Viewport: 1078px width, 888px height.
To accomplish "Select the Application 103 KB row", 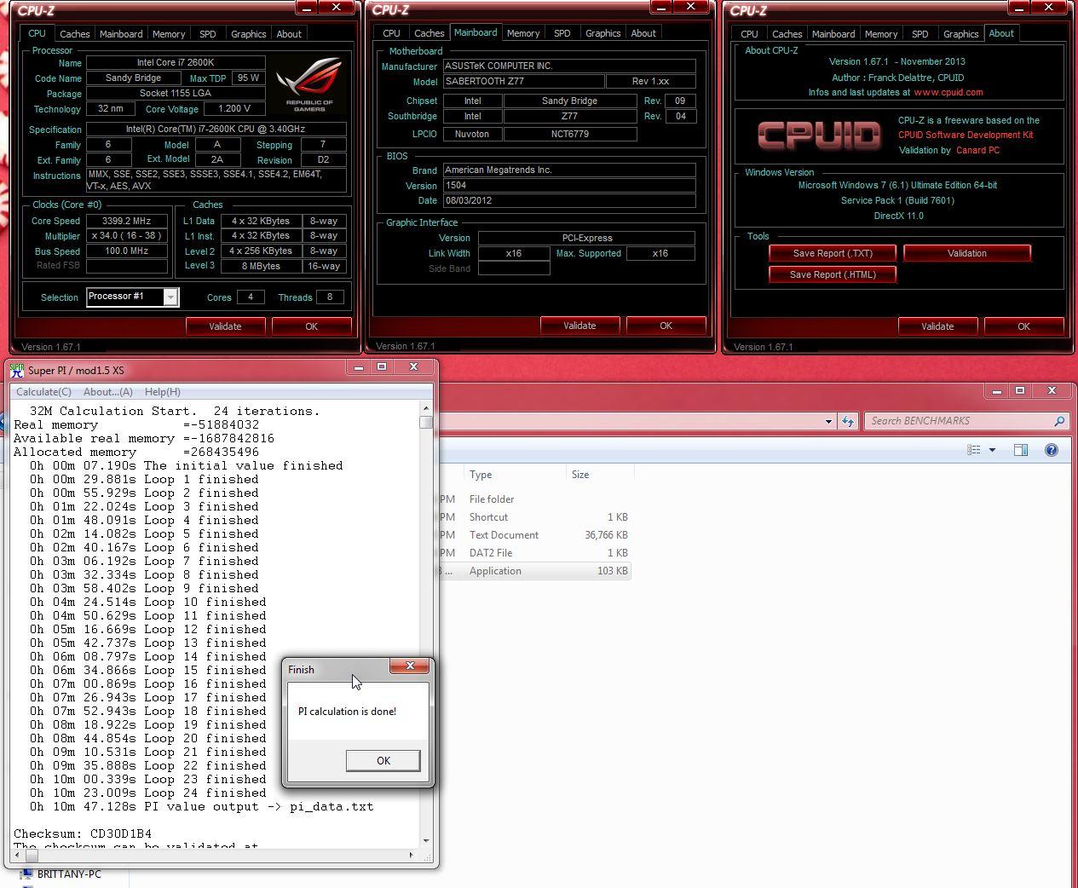I will pos(535,571).
